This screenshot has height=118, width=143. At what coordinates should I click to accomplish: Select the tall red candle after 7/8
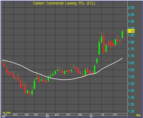click(104, 44)
